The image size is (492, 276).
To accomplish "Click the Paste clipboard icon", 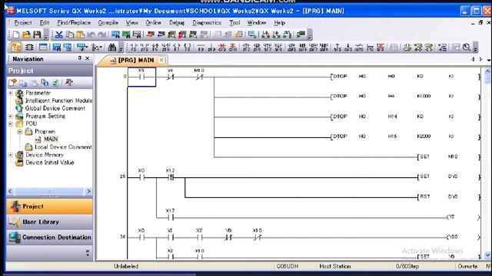I will click(x=80, y=34).
